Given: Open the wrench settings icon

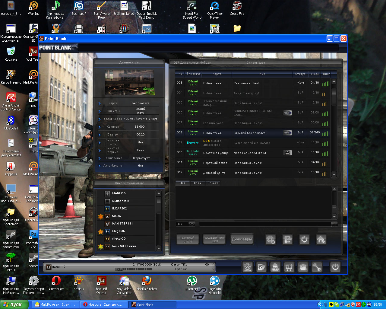Looking at the screenshot, I should [x=317, y=267].
